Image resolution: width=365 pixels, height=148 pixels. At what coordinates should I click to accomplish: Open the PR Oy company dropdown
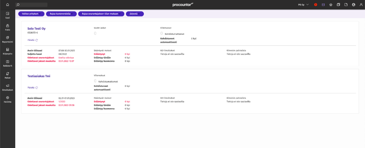pos(303,5)
